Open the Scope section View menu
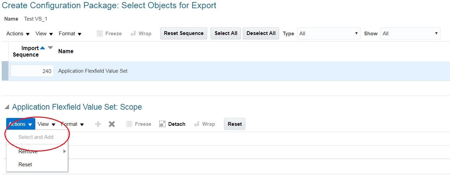 47,124
